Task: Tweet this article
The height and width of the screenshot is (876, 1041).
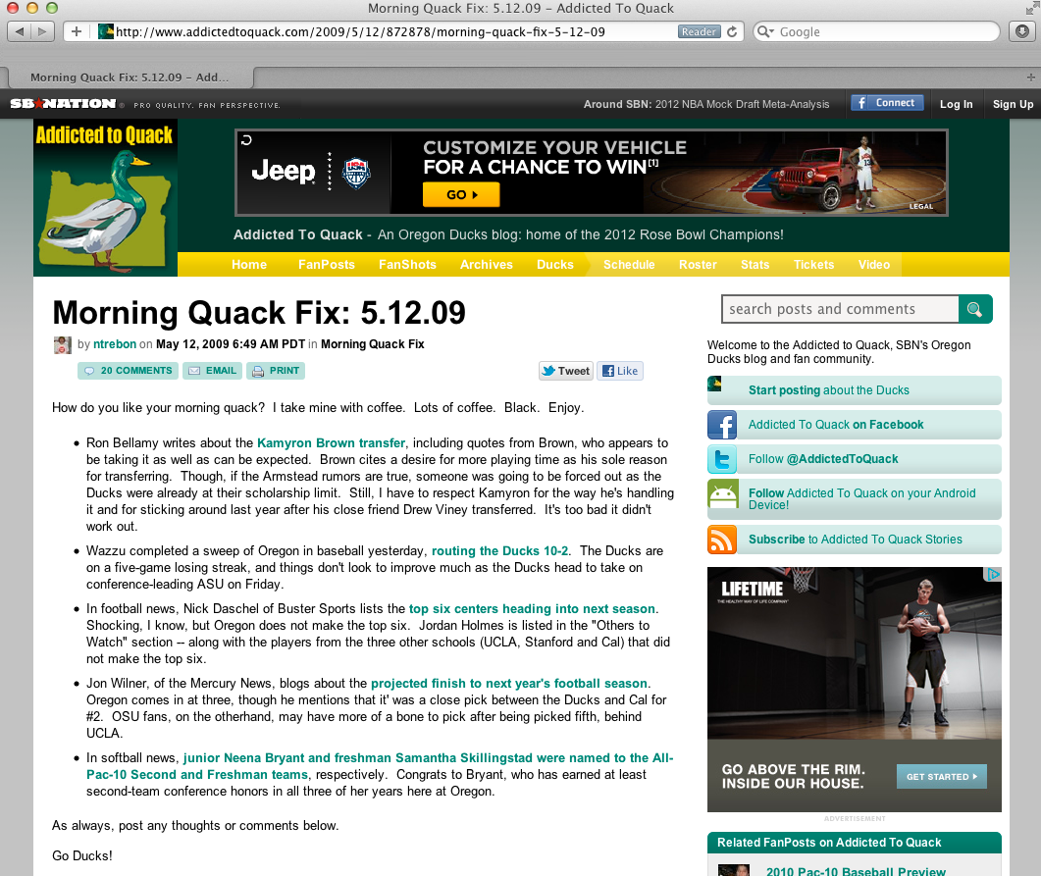Action: 566,371
